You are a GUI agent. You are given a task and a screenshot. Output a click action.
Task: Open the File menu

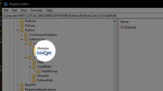[x=6, y=10]
